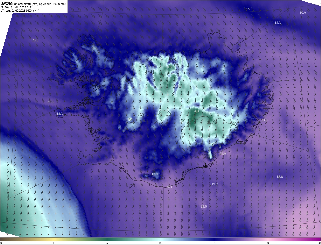Click the 21.3 value label
Viewport: 321px width, 245px height.
[50, 102]
